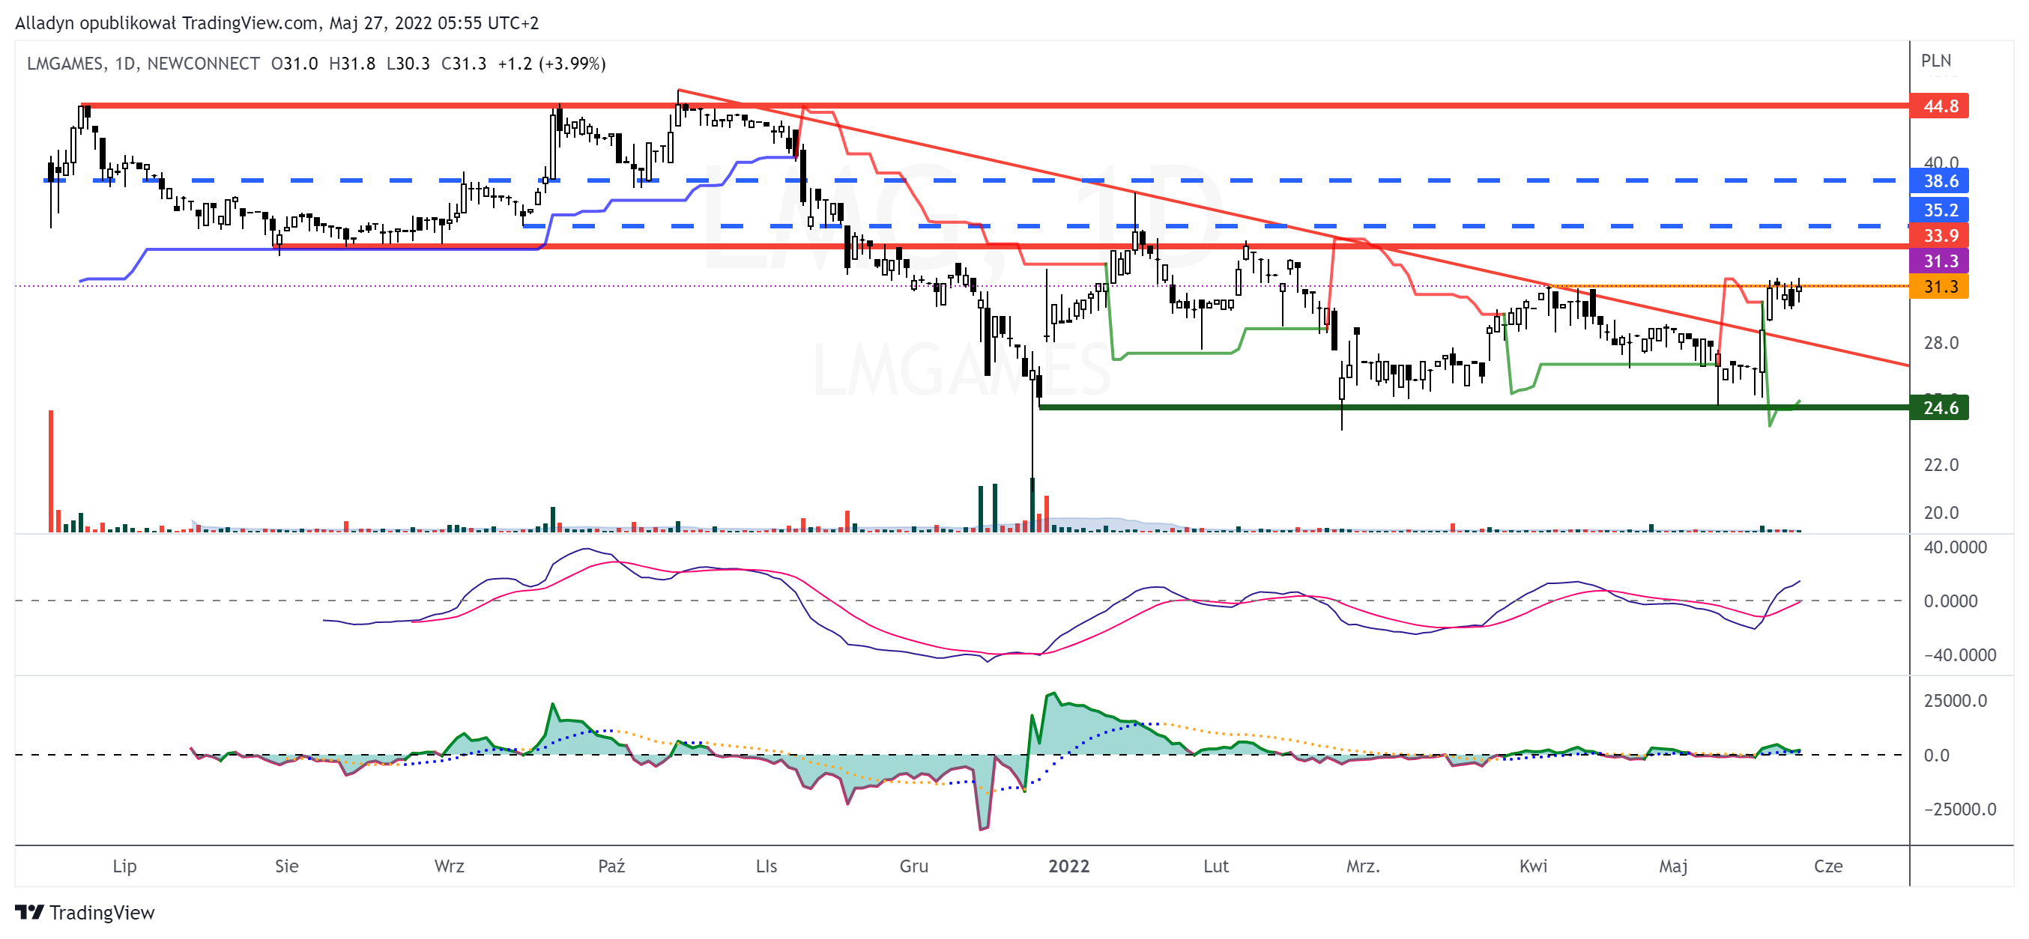The width and height of the screenshot is (2029, 939).
Task: Select the purple 31.3 price label
Action: click(x=1939, y=261)
